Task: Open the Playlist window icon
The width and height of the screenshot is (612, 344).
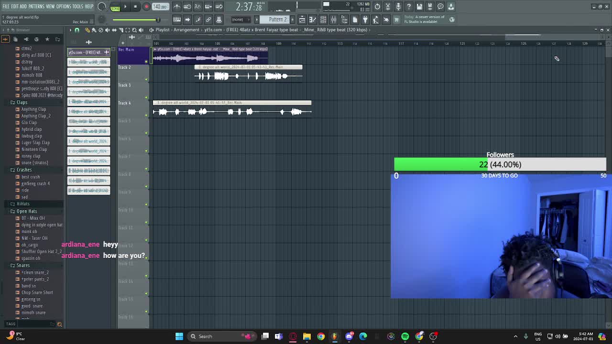Action: click(x=302, y=20)
